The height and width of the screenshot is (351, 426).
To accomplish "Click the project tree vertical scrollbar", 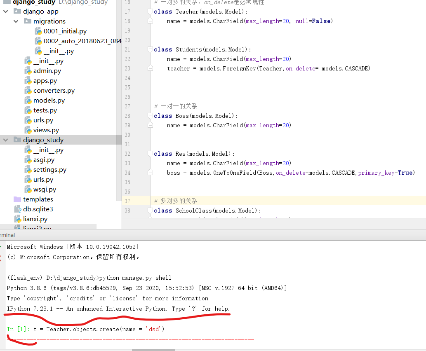I will point(119,101).
